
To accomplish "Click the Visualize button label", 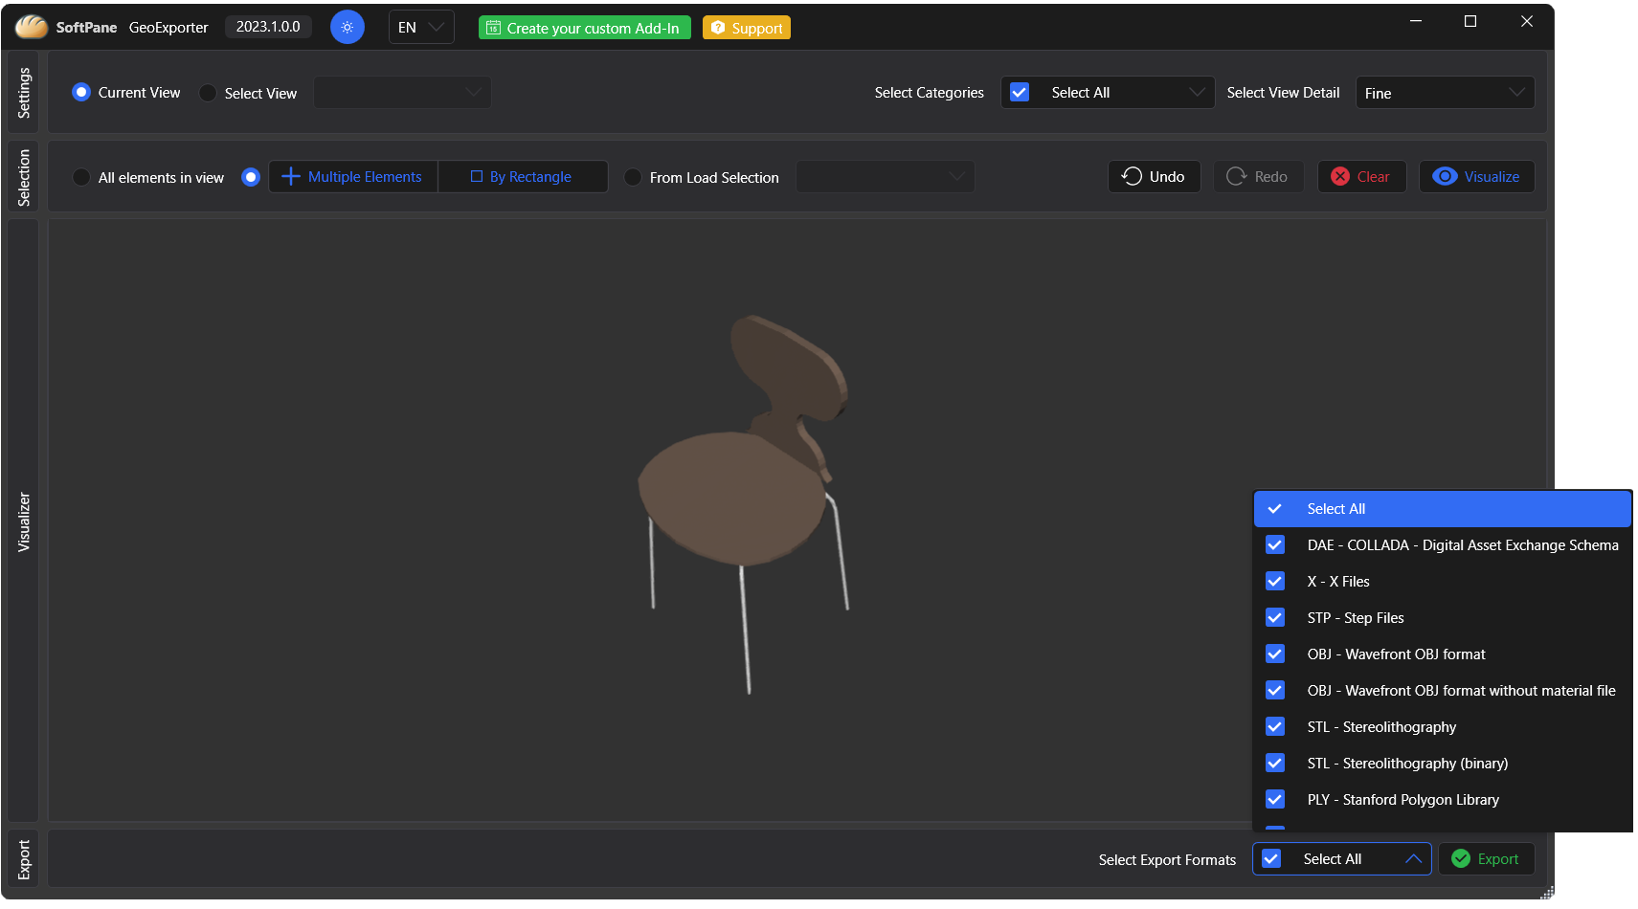I will coord(1492,177).
